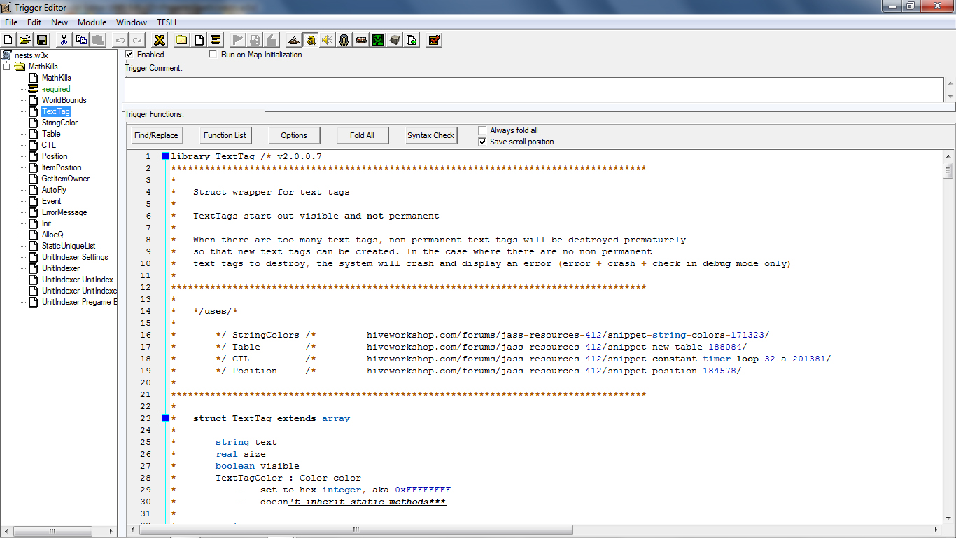Open the Campaign Editor icon
This screenshot has width=956, height=538.
pyautogui.click(x=361, y=40)
